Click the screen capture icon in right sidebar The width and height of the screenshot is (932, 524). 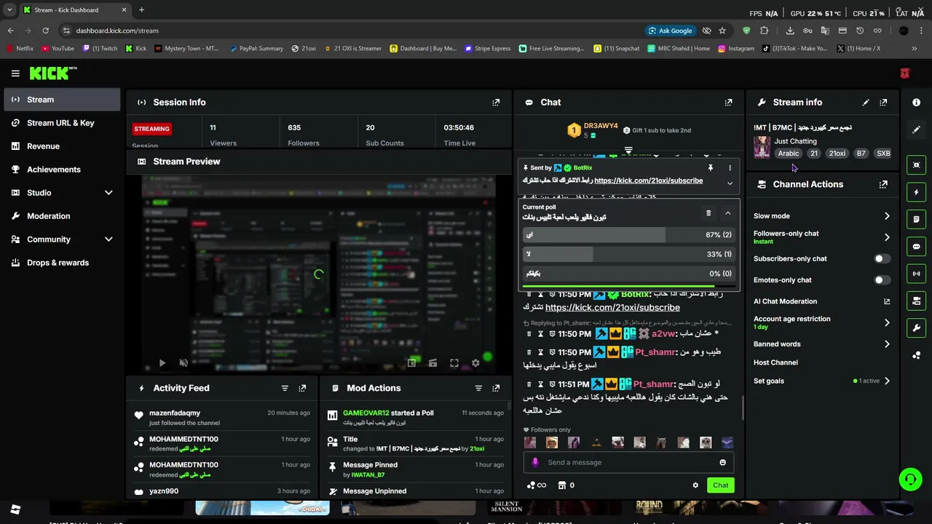pyautogui.click(x=916, y=165)
